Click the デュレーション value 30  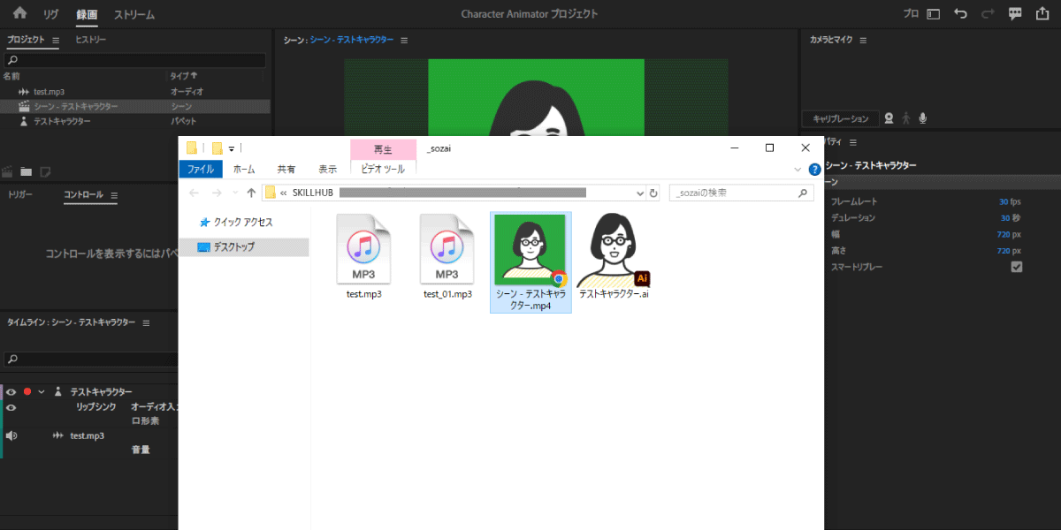pyautogui.click(x=1004, y=217)
